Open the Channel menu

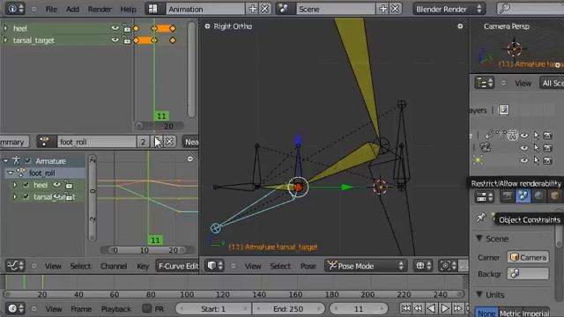(114, 266)
